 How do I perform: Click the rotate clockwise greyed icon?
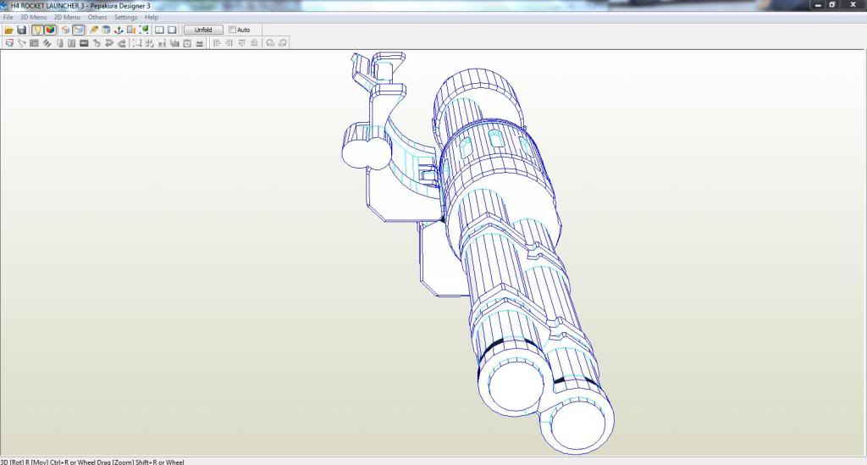(283, 43)
